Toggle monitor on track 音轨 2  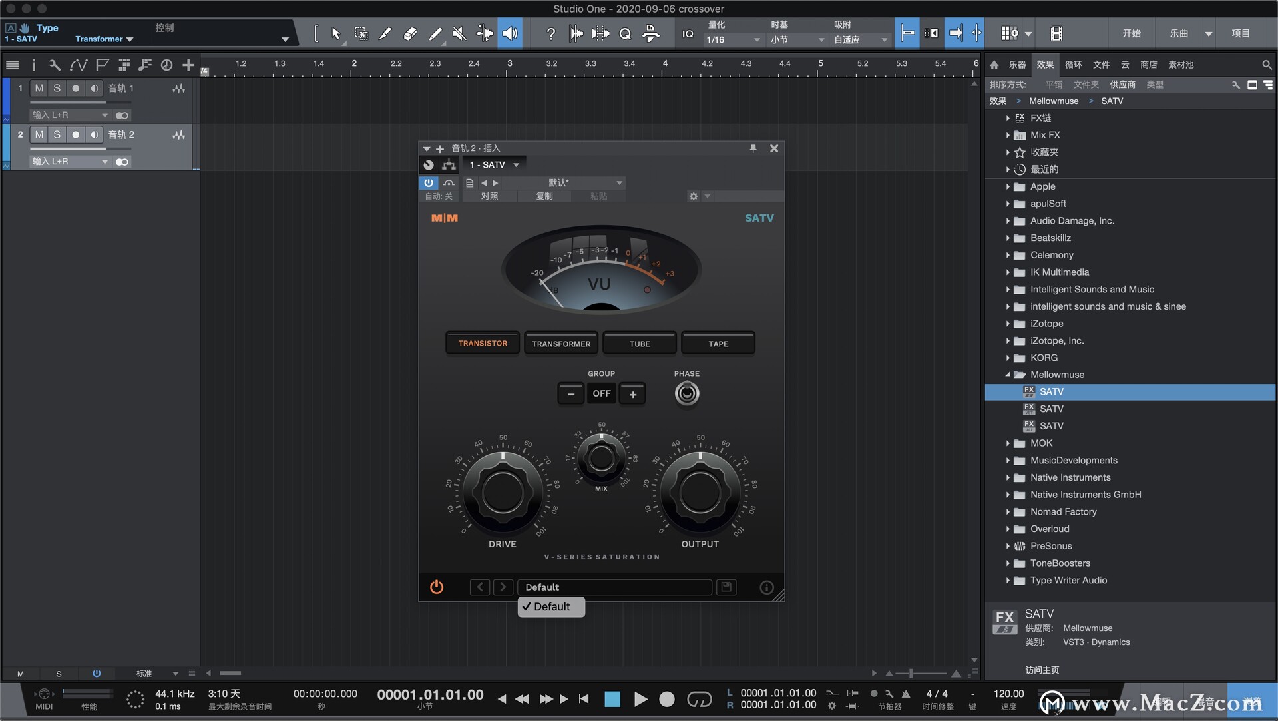click(x=94, y=134)
